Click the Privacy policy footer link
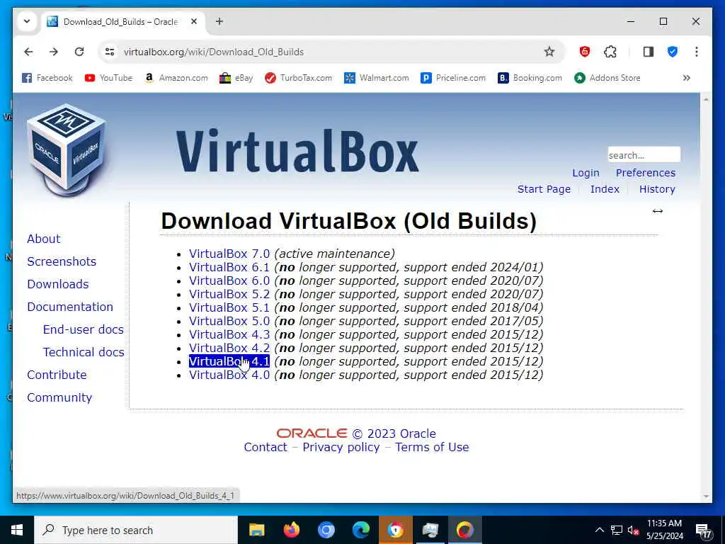Viewport: 725px width, 544px height. (x=341, y=448)
